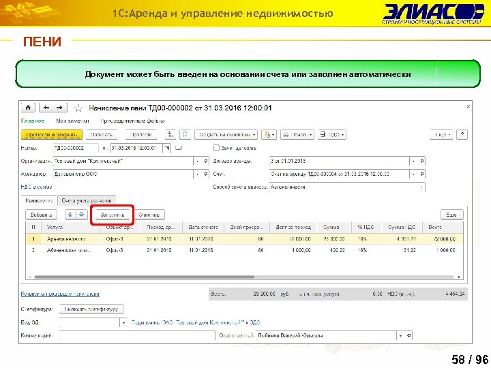This screenshot has height=368, width=491.
Task: Move row down with the down arrow
Action: [82, 215]
